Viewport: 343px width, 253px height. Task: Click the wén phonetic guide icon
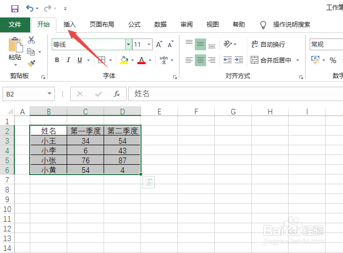(164, 60)
